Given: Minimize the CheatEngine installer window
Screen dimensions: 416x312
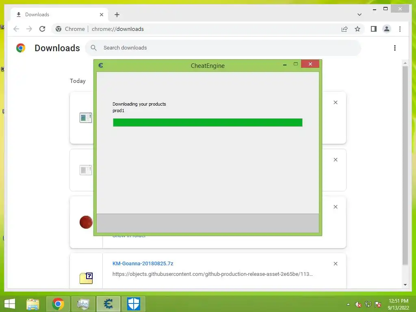Looking at the screenshot, I should tap(285, 64).
